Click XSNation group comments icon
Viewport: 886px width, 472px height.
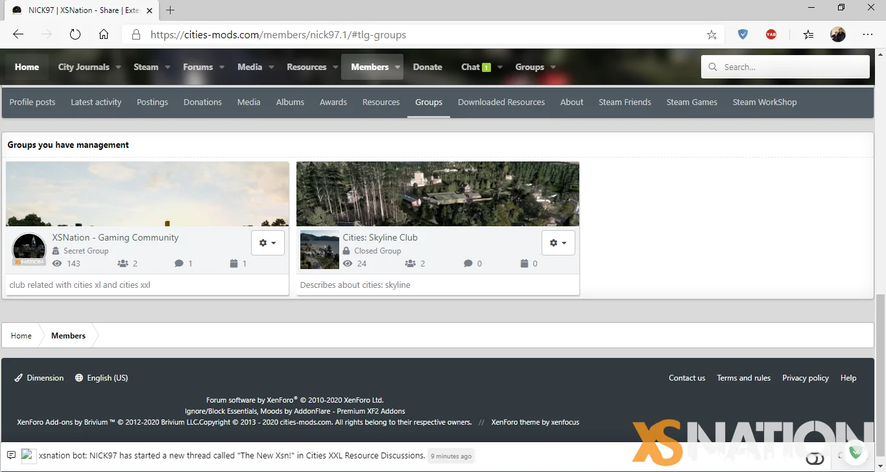pyautogui.click(x=179, y=264)
